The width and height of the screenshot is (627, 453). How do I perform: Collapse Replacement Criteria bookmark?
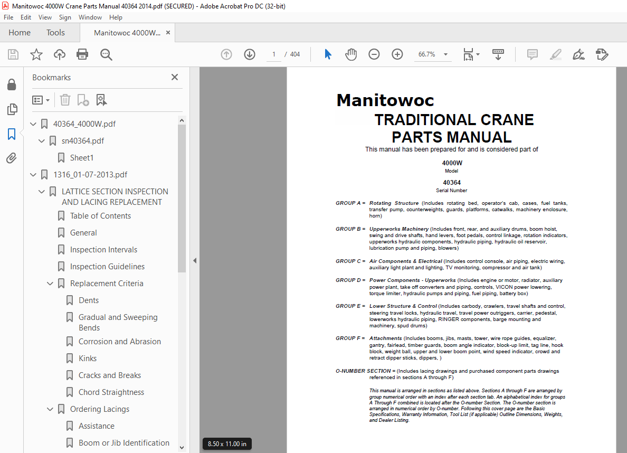[50, 284]
